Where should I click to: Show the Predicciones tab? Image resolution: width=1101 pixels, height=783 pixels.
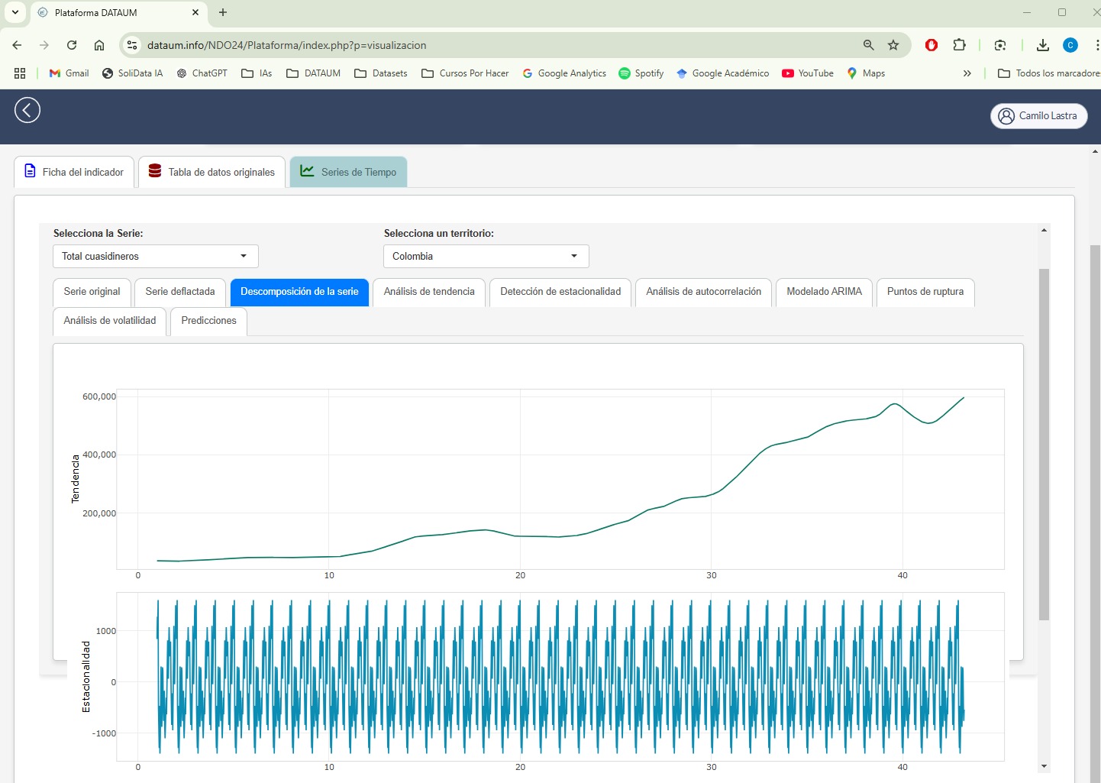tap(208, 321)
